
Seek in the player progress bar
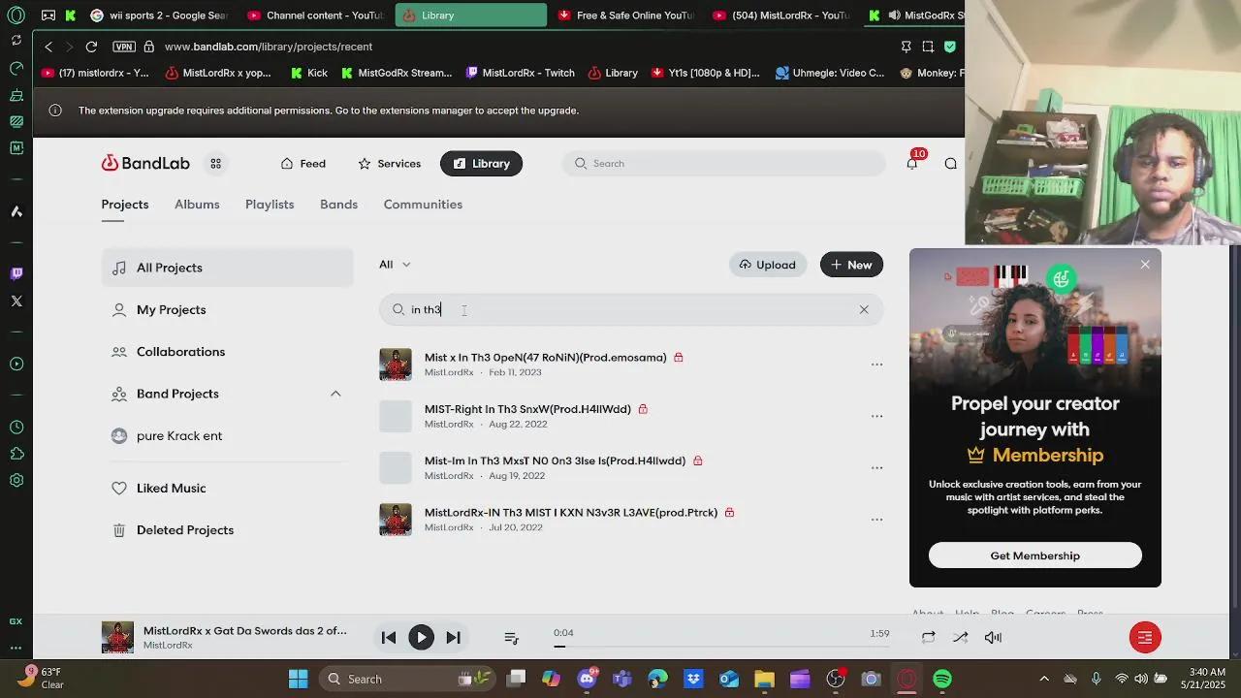tap(721, 646)
